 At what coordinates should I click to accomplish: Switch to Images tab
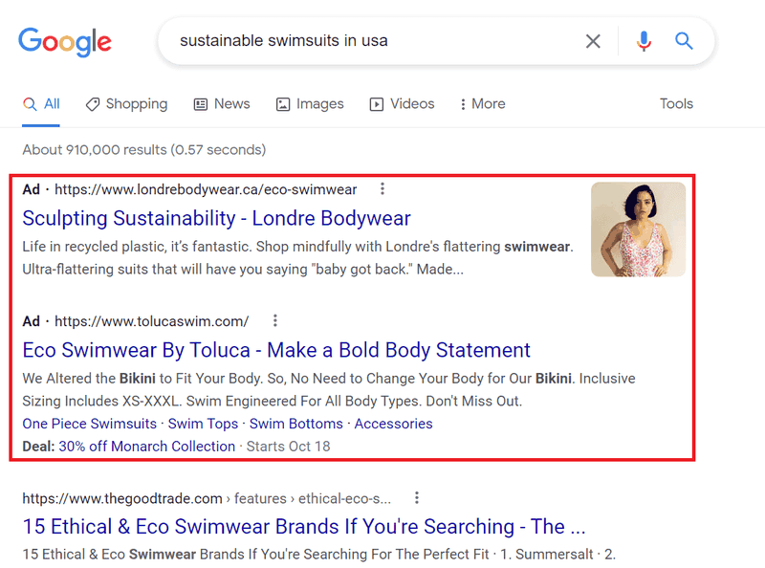click(310, 104)
